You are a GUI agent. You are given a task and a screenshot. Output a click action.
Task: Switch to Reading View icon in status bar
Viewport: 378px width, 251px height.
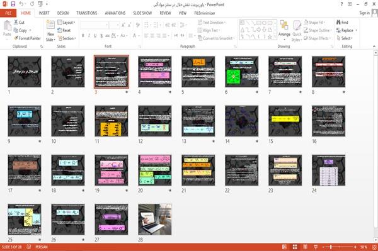(305, 247)
